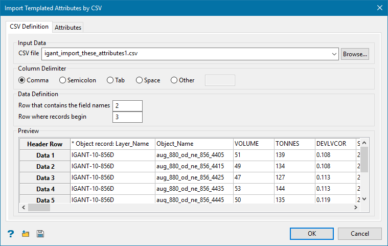Image resolution: width=388 pixels, height=246 pixels.
Task: Click the save floppy disk icon
Action: pos(40,234)
